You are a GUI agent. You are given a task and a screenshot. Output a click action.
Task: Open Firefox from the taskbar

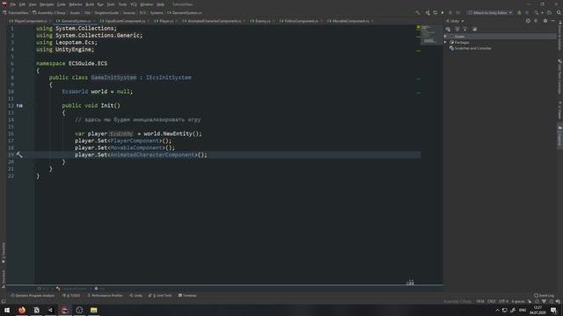point(22,310)
